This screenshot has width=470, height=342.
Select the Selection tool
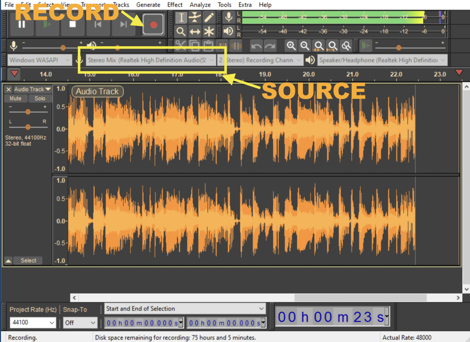click(181, 18)
